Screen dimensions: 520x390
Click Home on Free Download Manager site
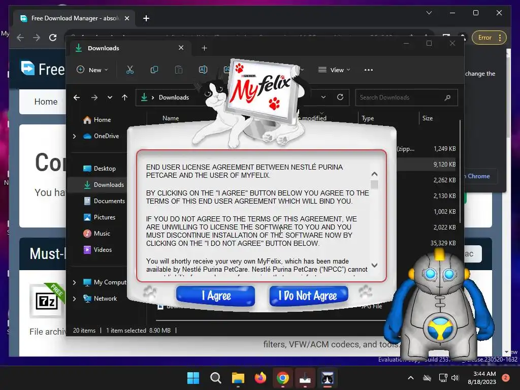46,102
